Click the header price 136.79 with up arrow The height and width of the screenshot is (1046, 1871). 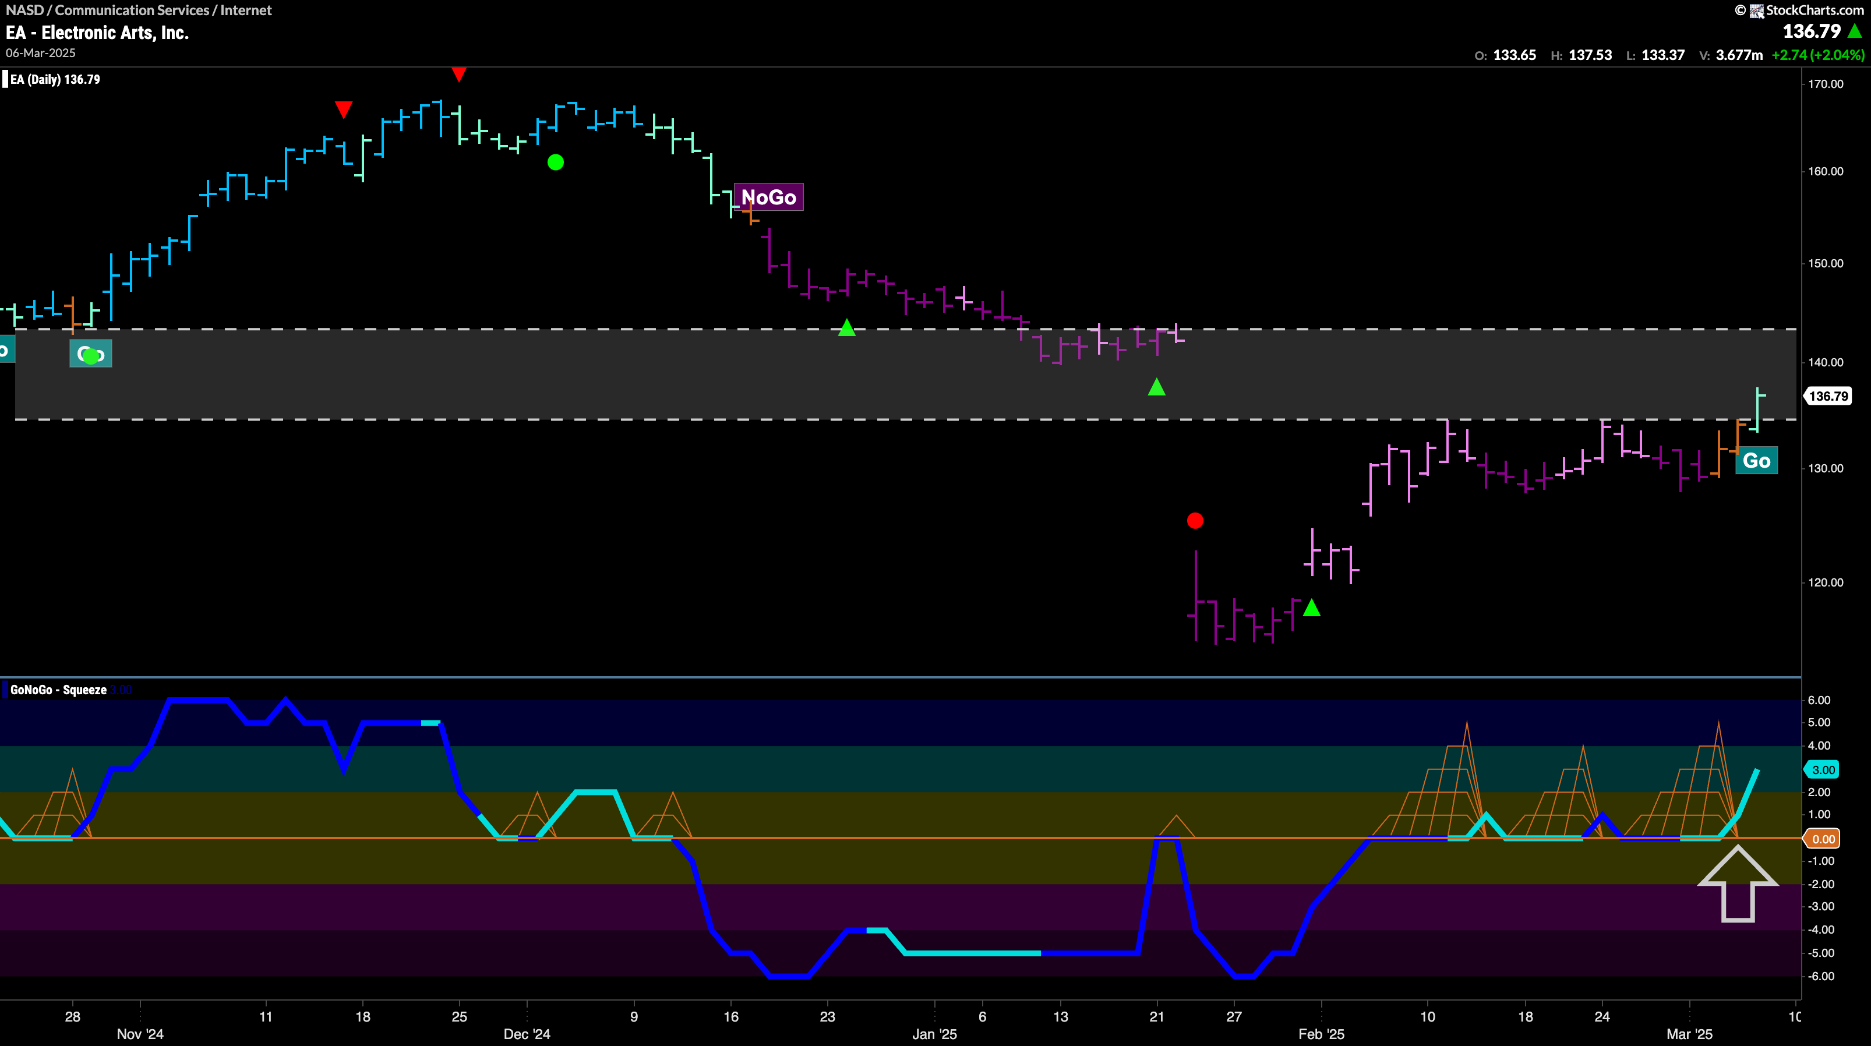(x=1822, y=31)
